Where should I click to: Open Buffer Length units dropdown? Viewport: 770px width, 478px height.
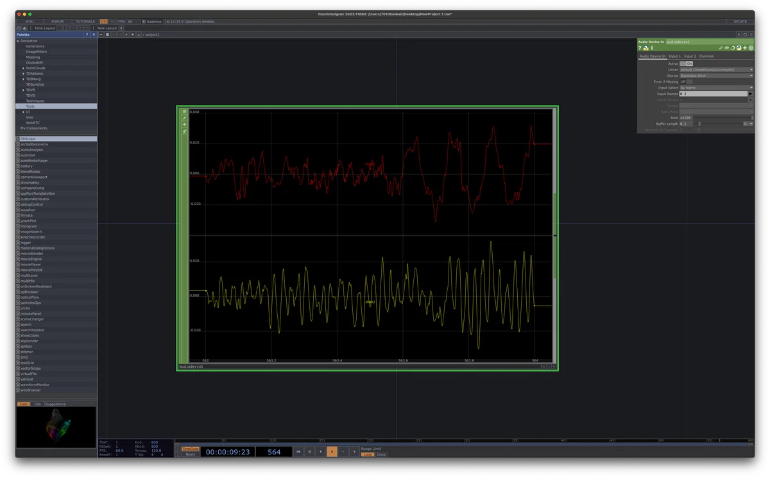coord(748,124)
